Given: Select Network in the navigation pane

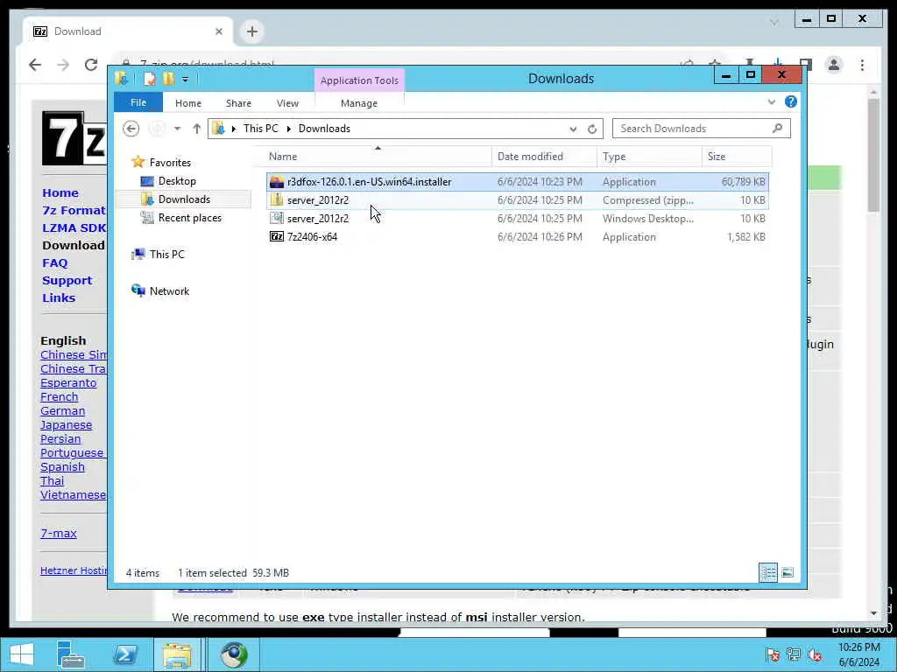Looking at the screenshot, I should point(169,290).
